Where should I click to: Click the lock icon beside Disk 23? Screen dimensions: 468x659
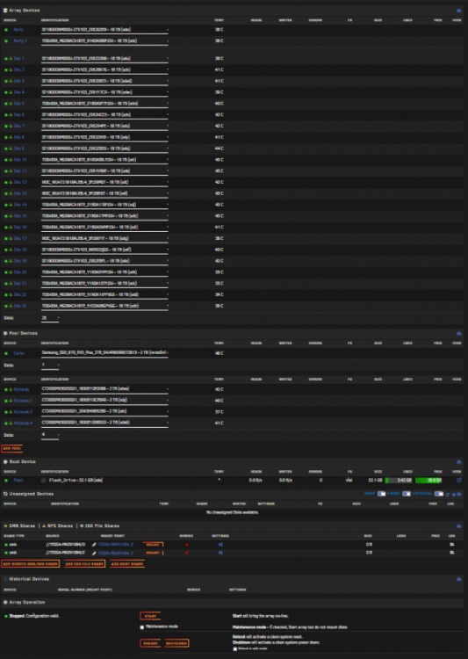pyautogui.click(x=11, y=306)
